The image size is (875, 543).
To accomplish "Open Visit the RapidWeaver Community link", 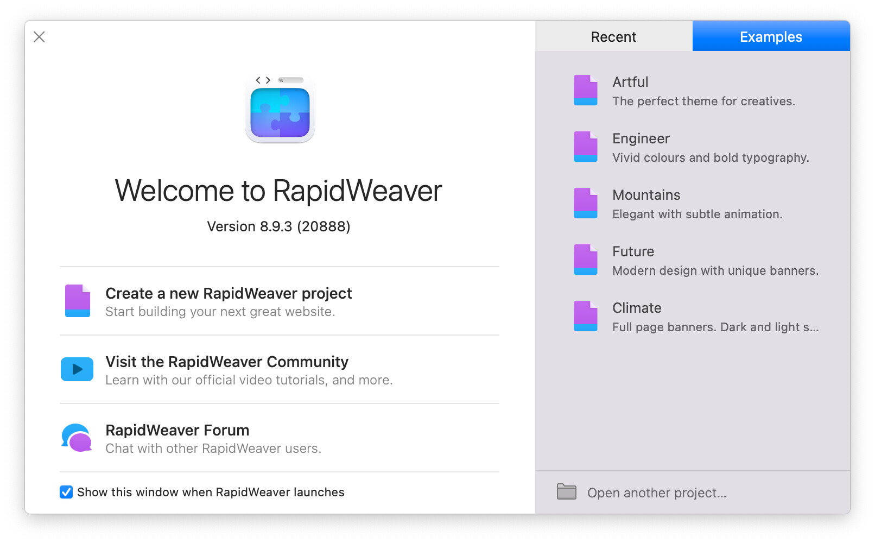I will pos(227,362).
